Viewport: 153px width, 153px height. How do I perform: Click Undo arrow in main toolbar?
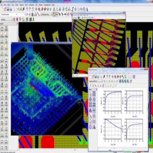pos(27,9)
